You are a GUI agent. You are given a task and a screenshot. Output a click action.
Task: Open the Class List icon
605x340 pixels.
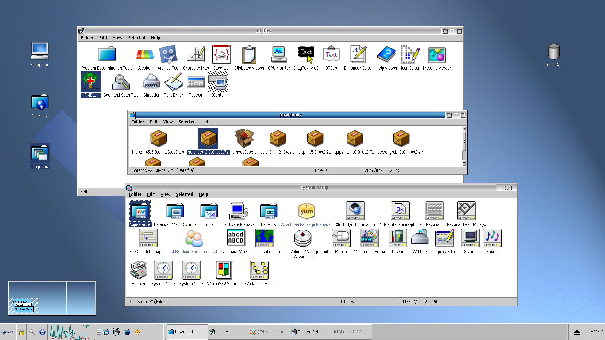click(x=222, y=55)
